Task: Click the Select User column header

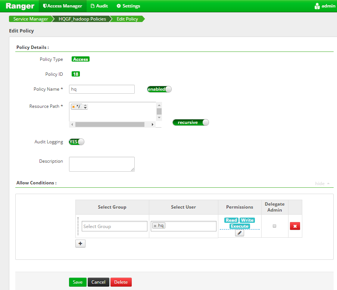Action: [x=184, y=207]
